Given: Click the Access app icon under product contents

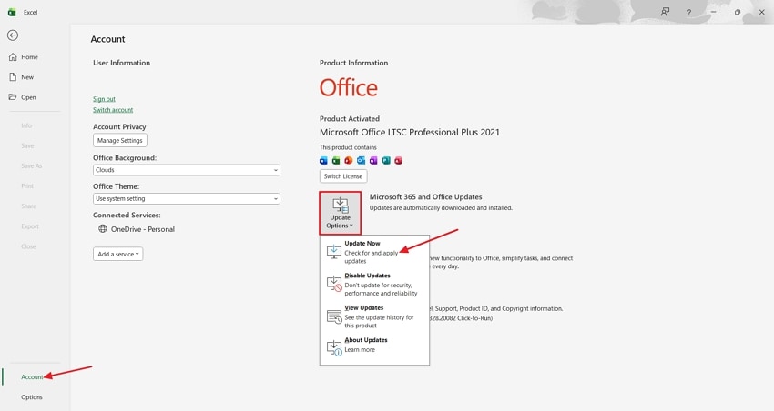Looking at the screenshot, I should 398,161.
